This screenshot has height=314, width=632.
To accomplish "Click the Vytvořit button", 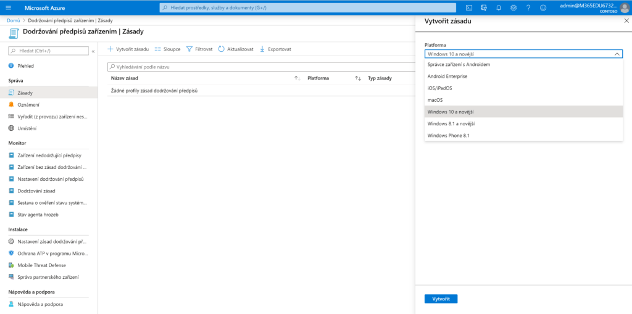I will 441,299.
